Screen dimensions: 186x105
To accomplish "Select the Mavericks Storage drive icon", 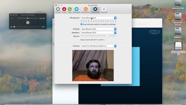I will (x=178, y=16).
